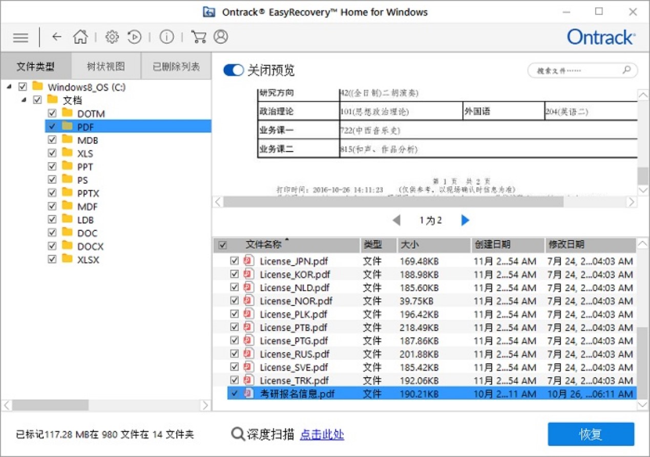Click the MDB folder icon
650x457 pixels.
[x=68, y=139]
